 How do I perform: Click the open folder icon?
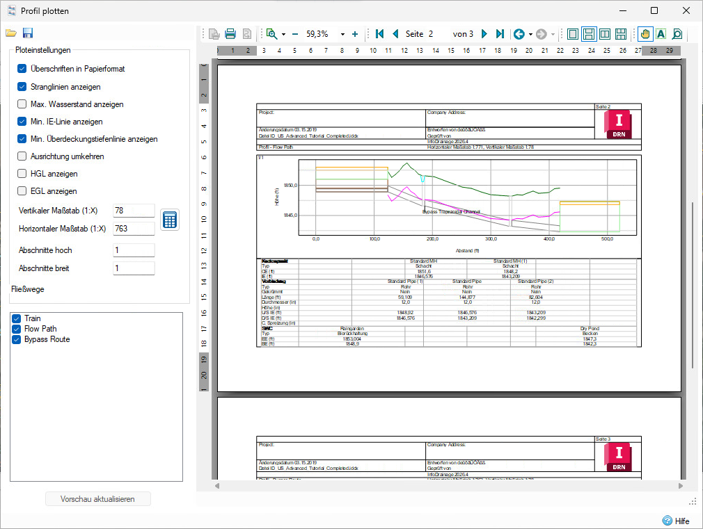click(x=11, y=33)
